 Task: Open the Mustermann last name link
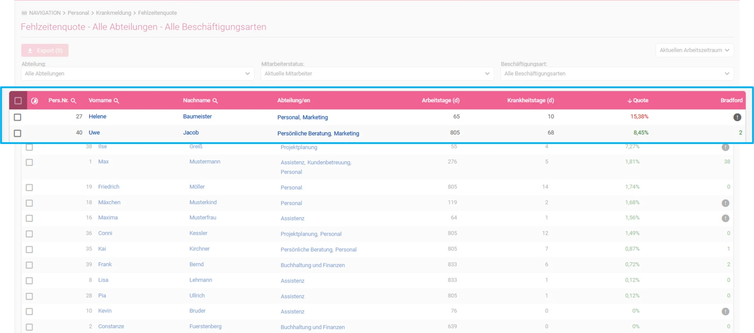click(205, 162)
